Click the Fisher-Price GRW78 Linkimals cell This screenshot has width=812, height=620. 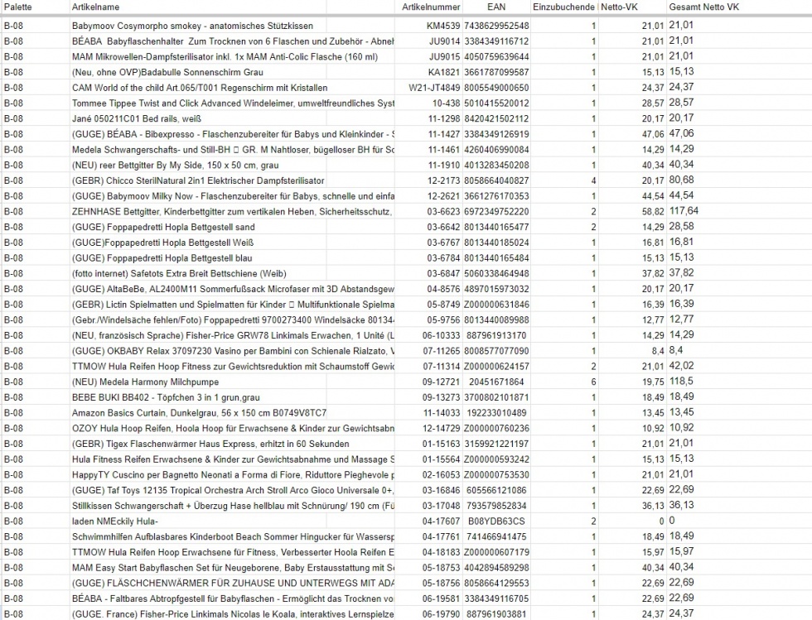[x=232, y=336]
